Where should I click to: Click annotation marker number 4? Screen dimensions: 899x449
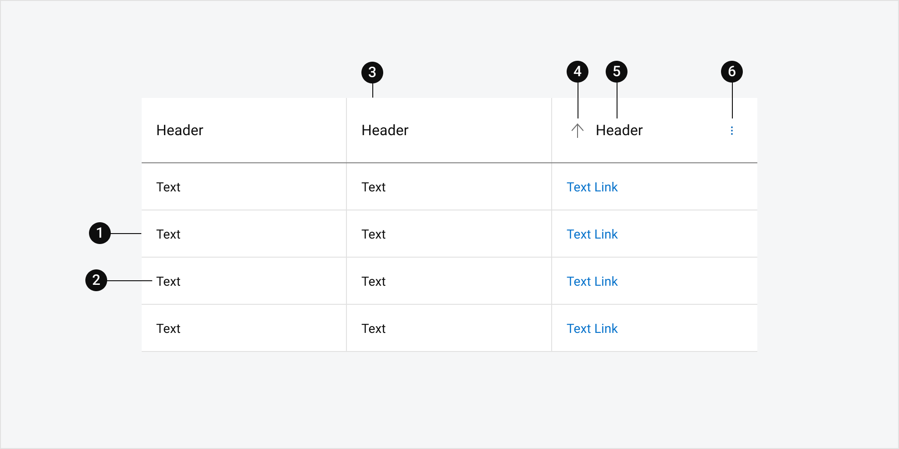[x=578, y=72]
